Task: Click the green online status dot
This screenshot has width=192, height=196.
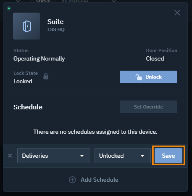Action: click(9, 8)
